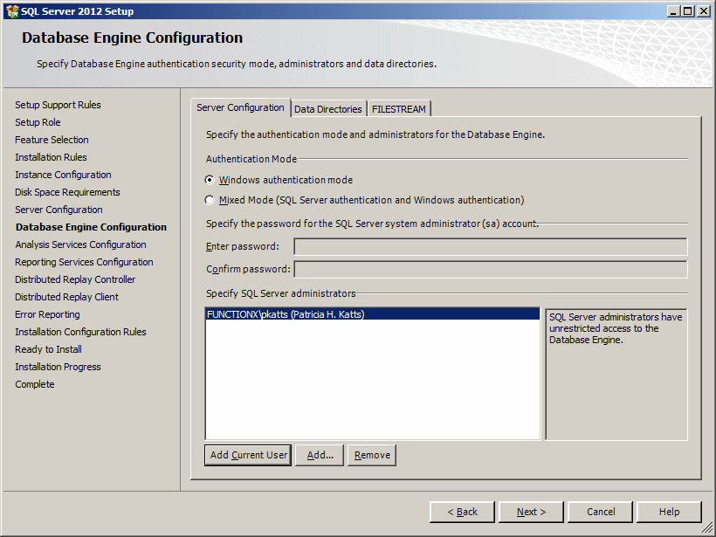Select the Server Configuration tab
Image resolution: width=716 pixels, height=537 pixels.
pyautogui.click(x=240, y=107)
